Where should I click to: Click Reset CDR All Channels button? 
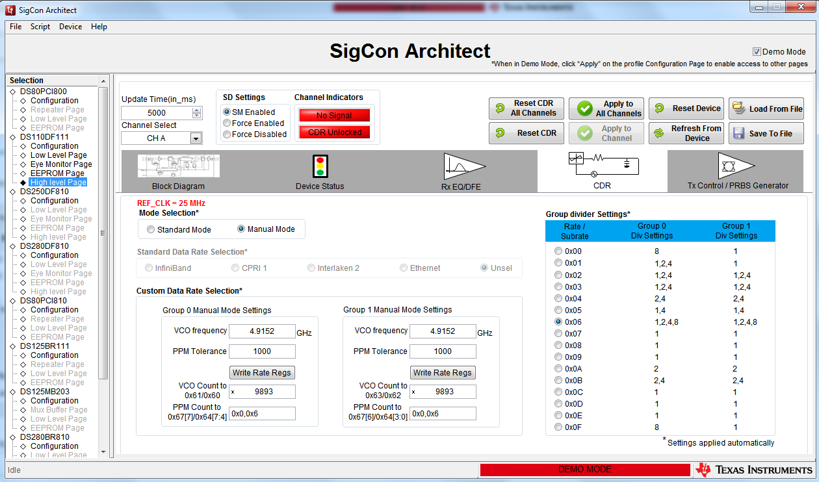coord(527,108)
